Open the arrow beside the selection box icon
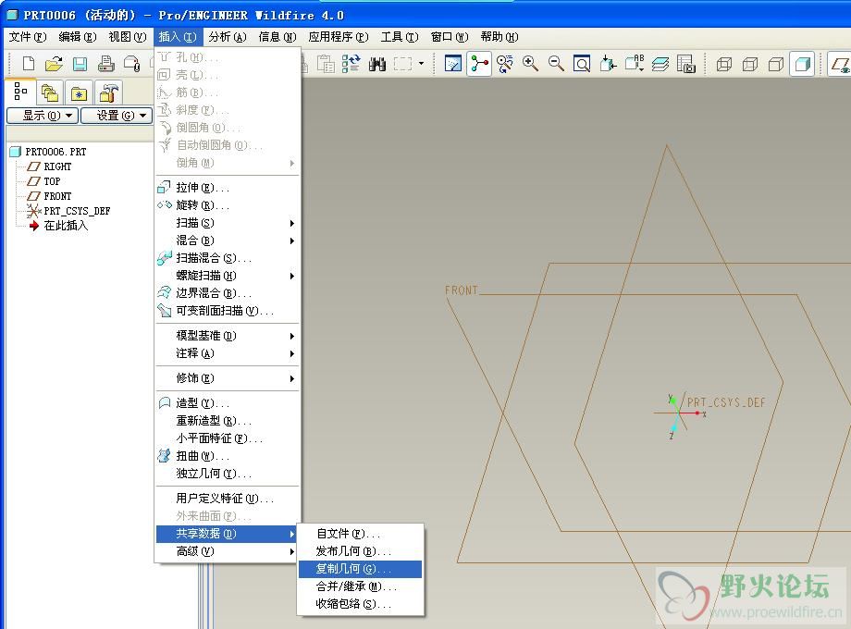Viewport: 851px width, 629px height. click(421, 64)
